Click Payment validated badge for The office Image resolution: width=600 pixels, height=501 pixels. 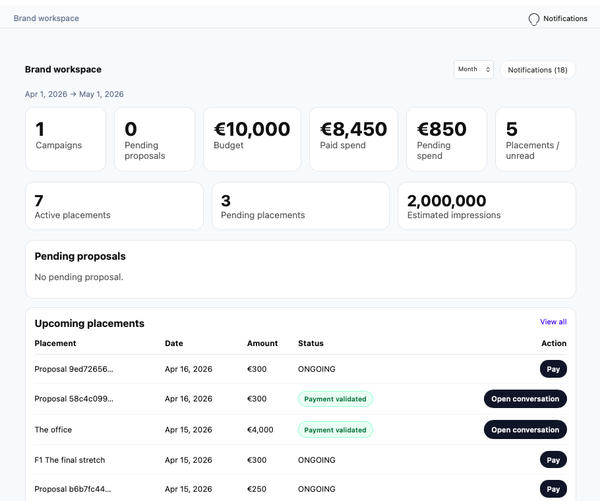pyautogui.click(x=335, y=430)
